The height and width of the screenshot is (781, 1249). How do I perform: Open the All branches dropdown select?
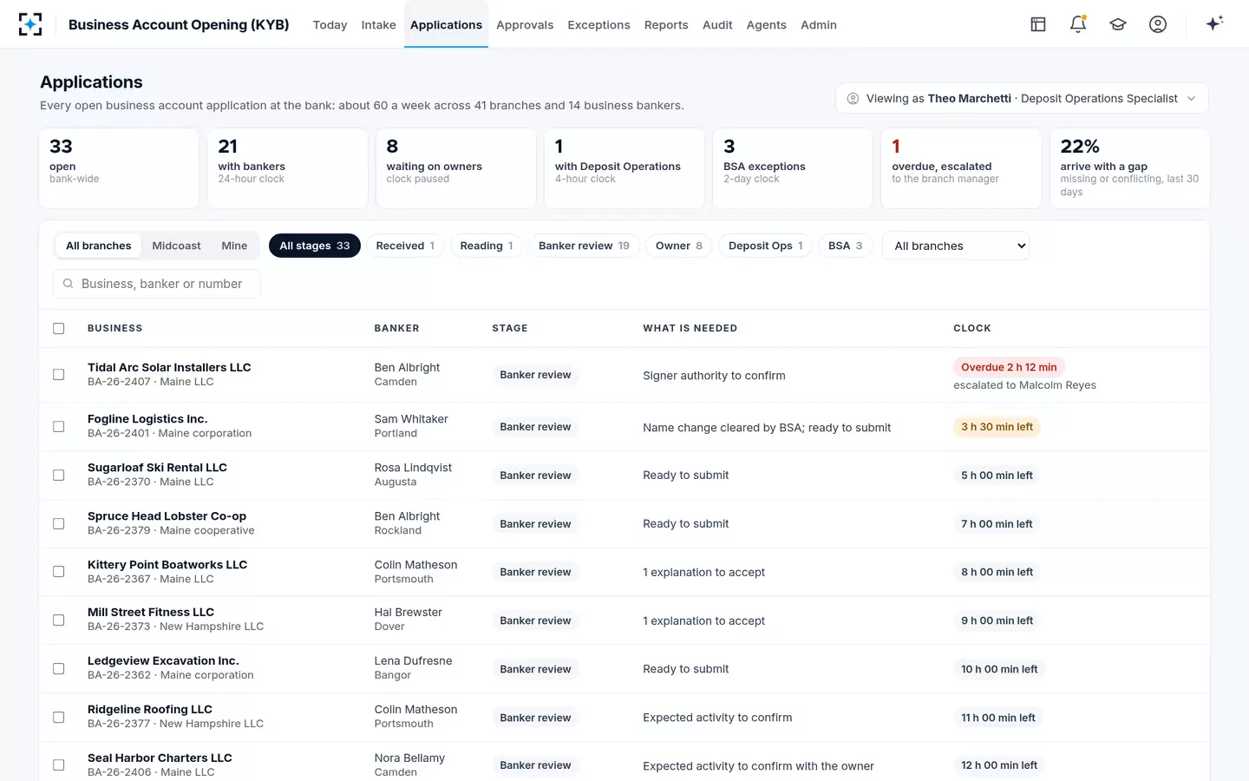click(x=956, y=246)
